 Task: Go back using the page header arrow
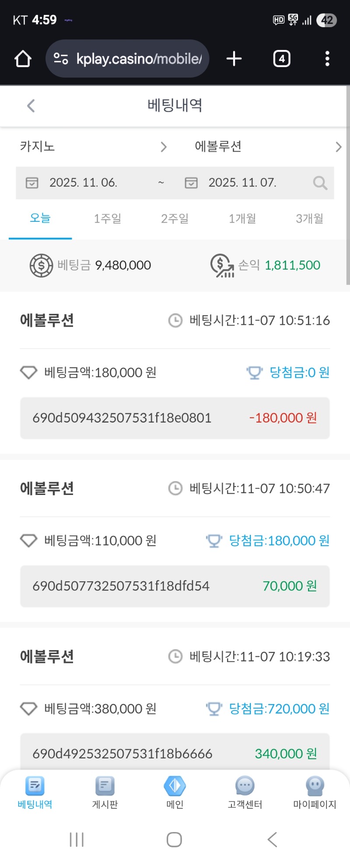31,106
